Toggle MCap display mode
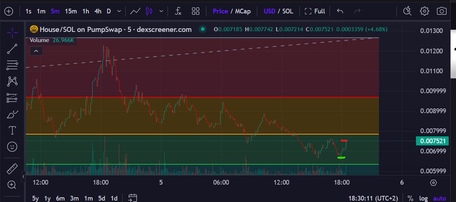The height and width of the screenshot is (202, 456). pos(243,11)
